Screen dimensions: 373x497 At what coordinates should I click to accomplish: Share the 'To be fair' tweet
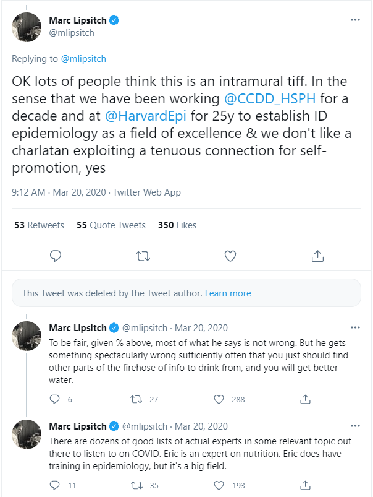(x=304, y=399)
